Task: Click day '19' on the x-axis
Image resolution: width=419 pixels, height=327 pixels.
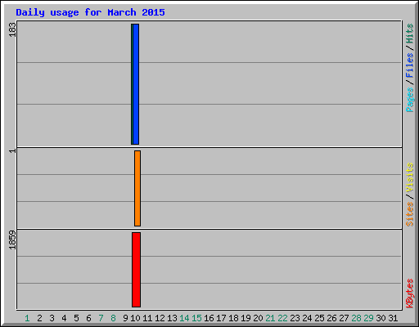Action: (246, 318)
